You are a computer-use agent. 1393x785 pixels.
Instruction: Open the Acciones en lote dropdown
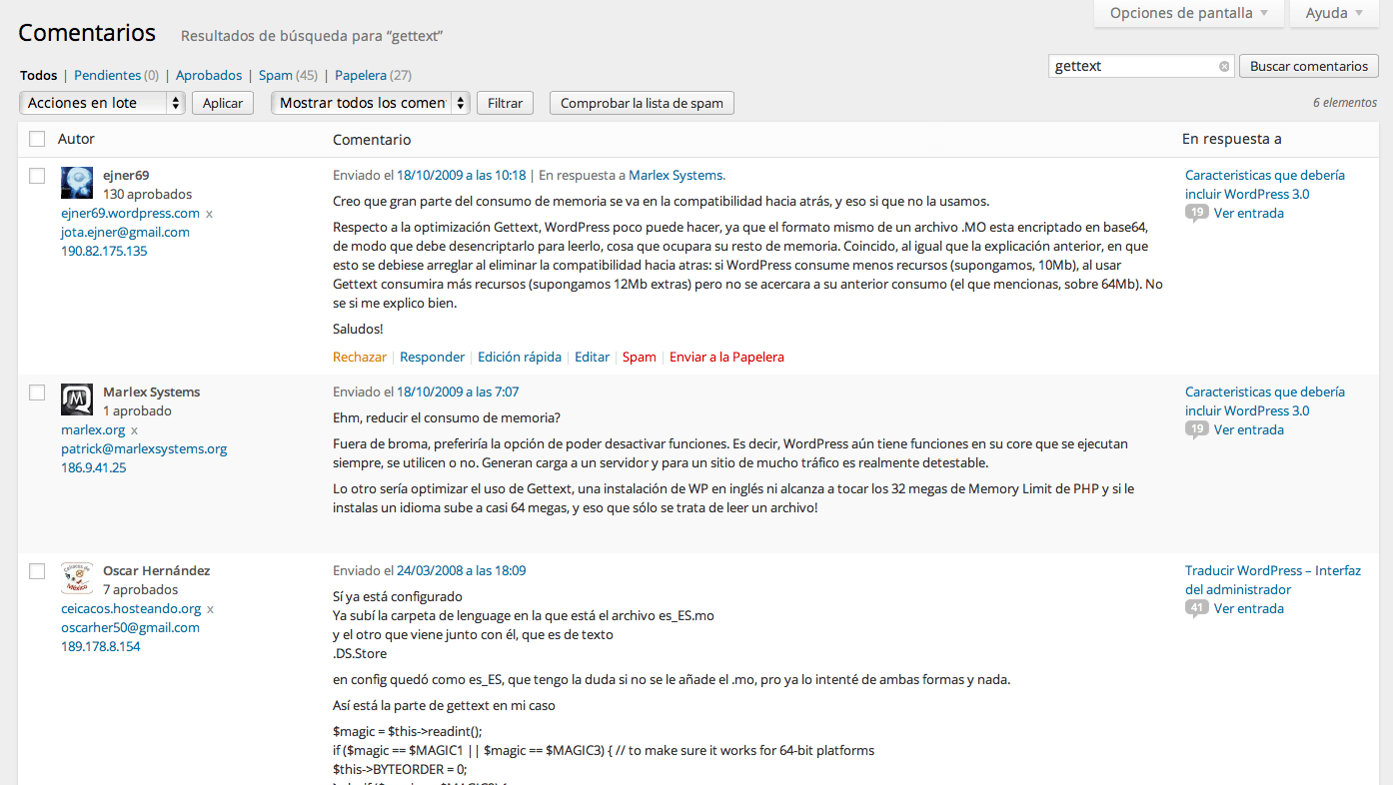point(102,103)
